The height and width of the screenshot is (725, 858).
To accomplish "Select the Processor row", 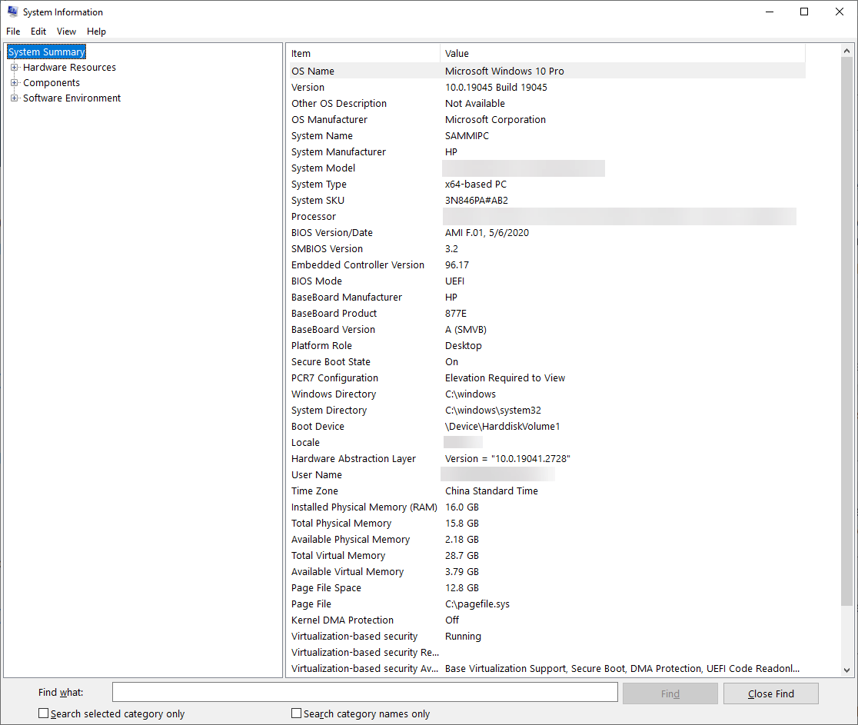I will [x=547, y=216].
